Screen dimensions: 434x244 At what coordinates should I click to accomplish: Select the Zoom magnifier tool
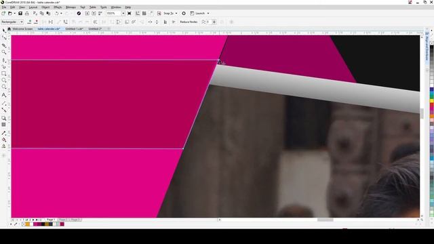tap(4, 52)
